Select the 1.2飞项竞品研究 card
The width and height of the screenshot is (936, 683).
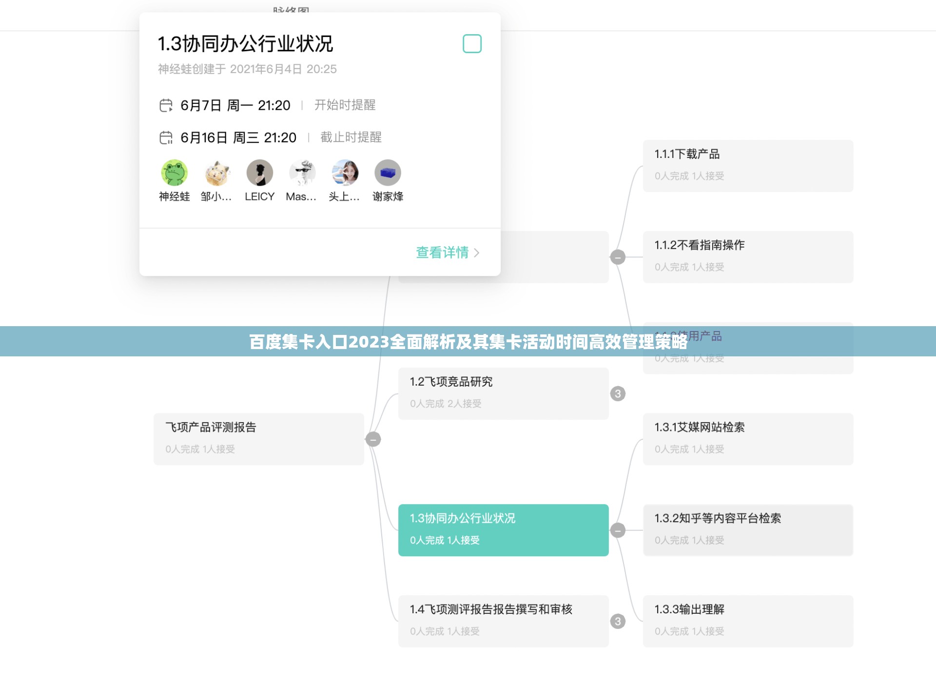pyautogui.click(x=504, y=393)
